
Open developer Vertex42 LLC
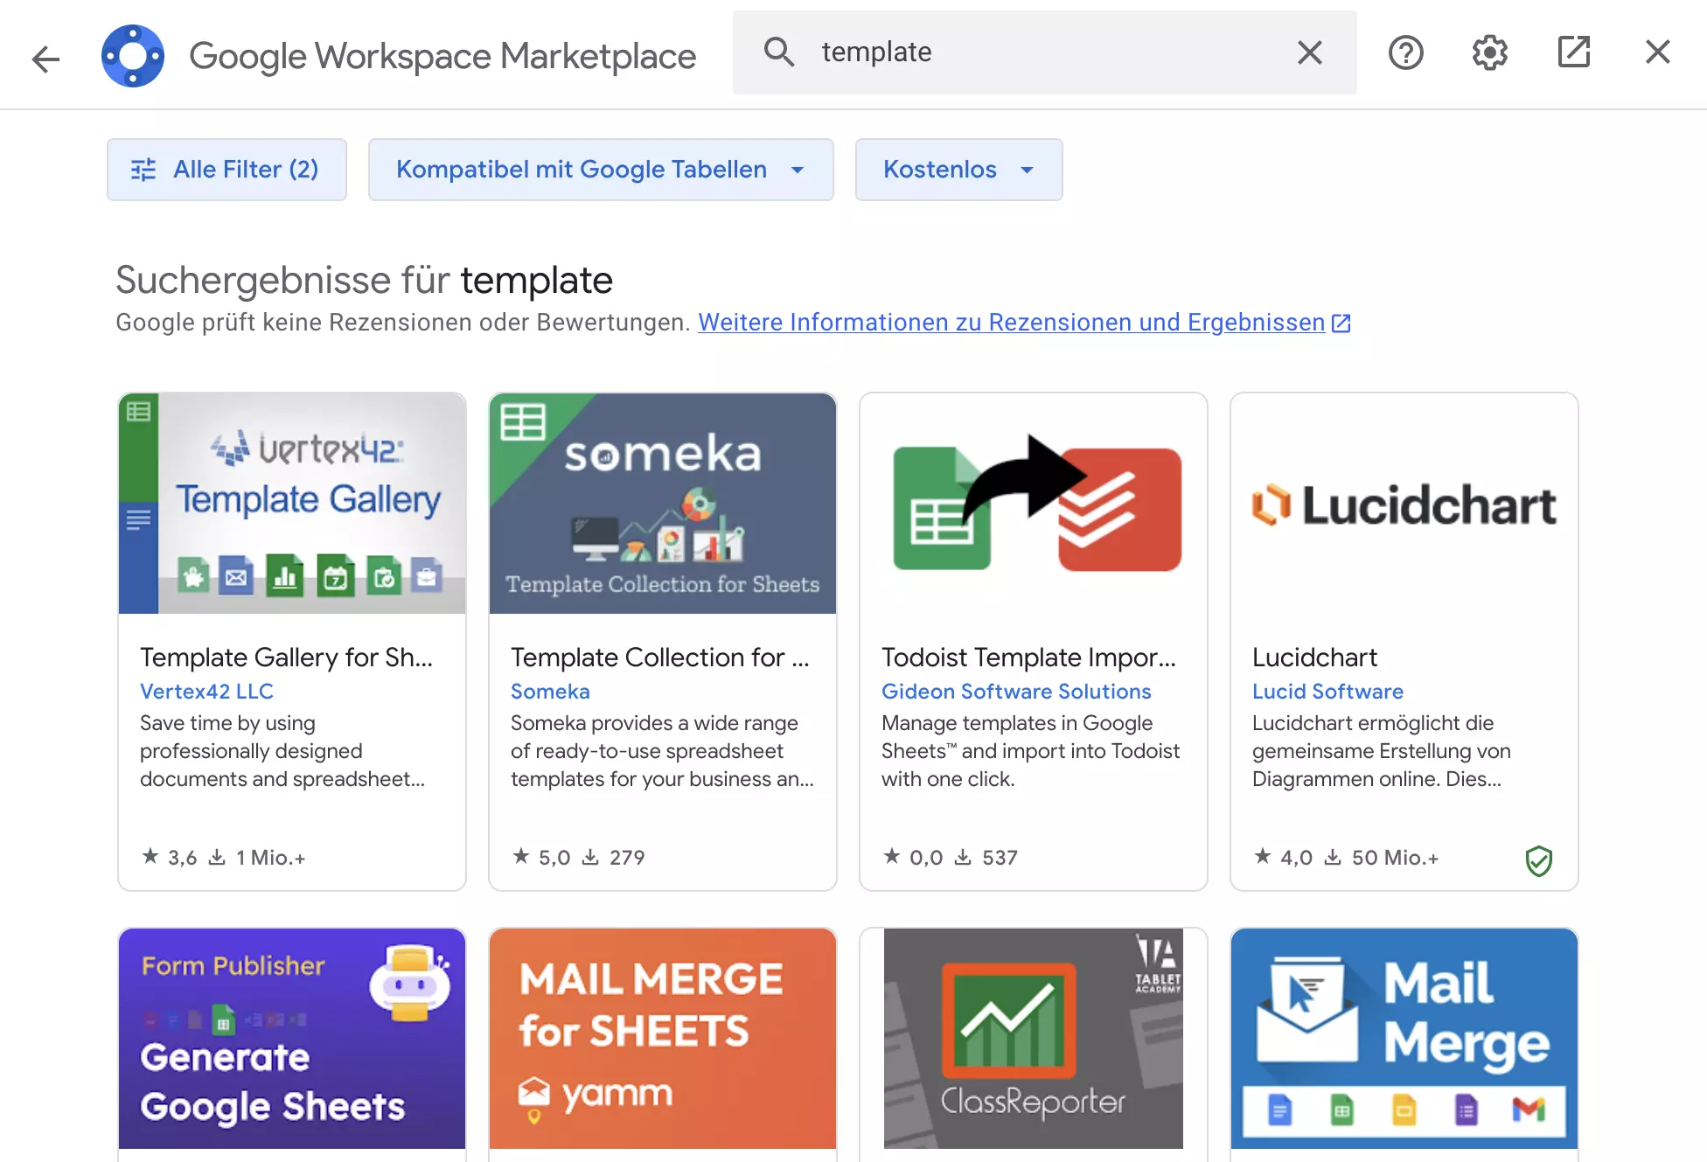(x=206, y=692)
